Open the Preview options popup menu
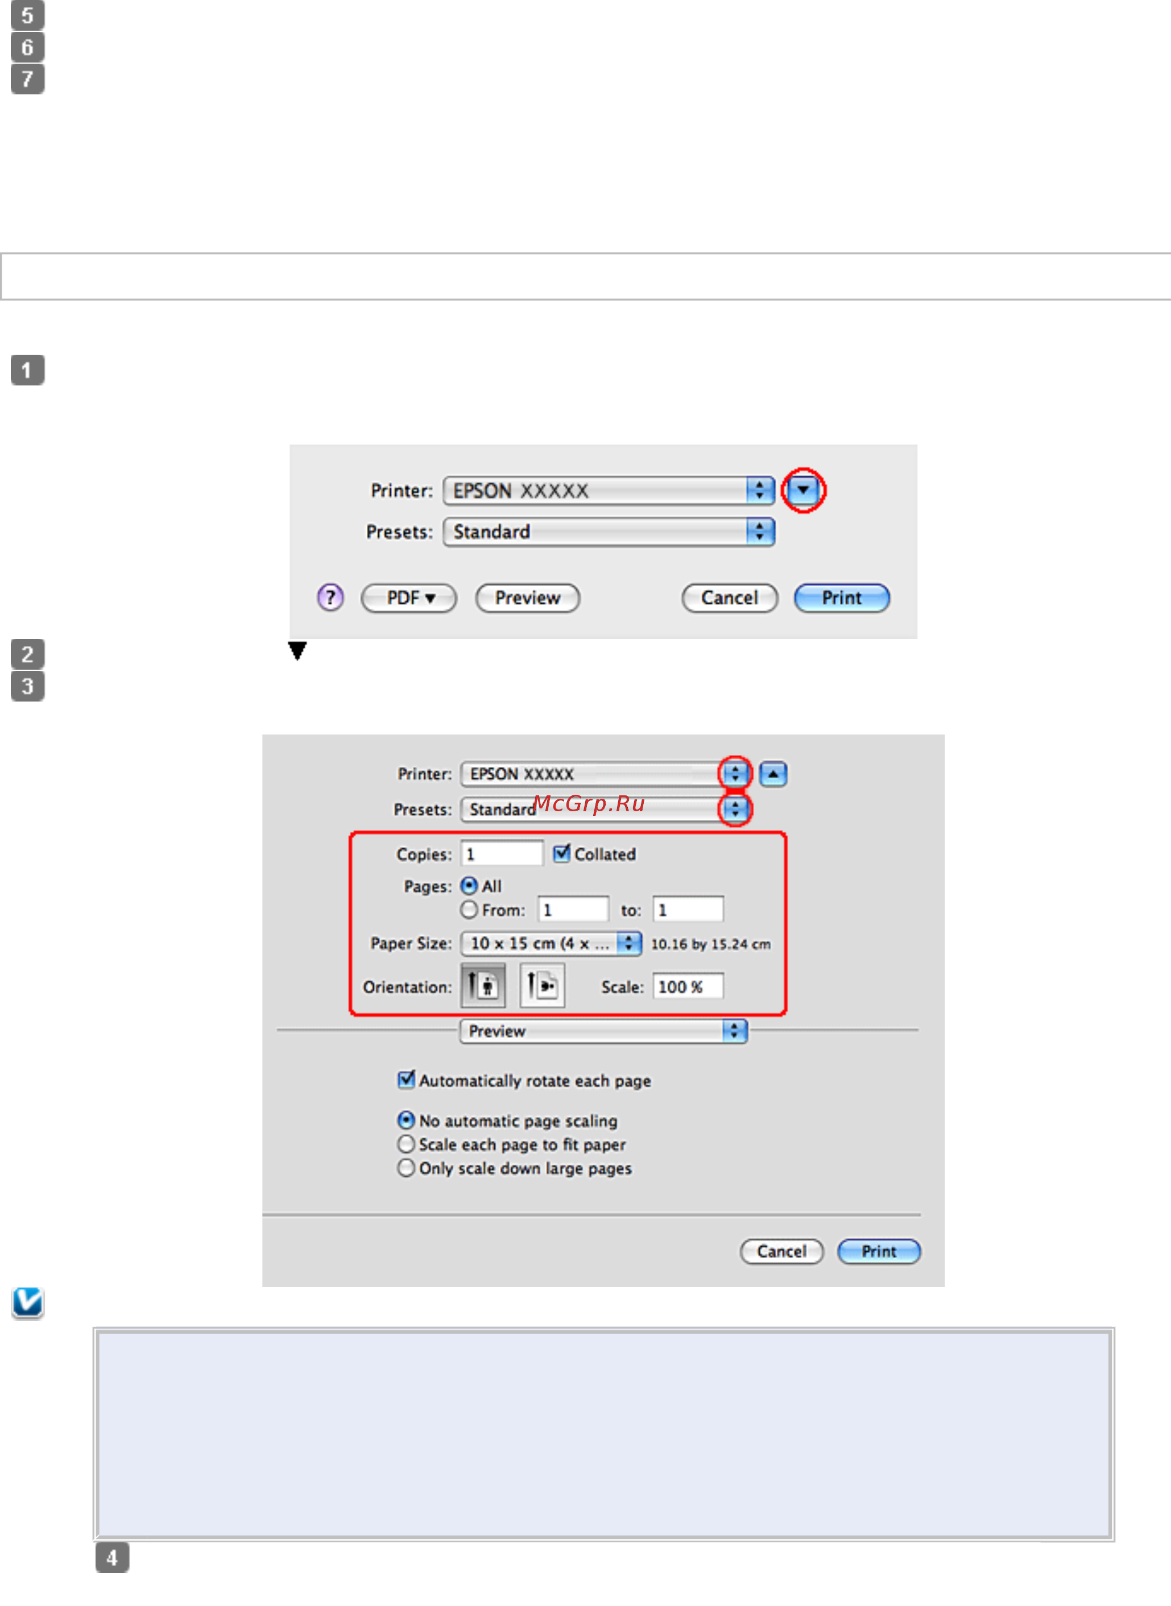Viewport: 1171px width, 1606px height. [x=603, y=1031]
